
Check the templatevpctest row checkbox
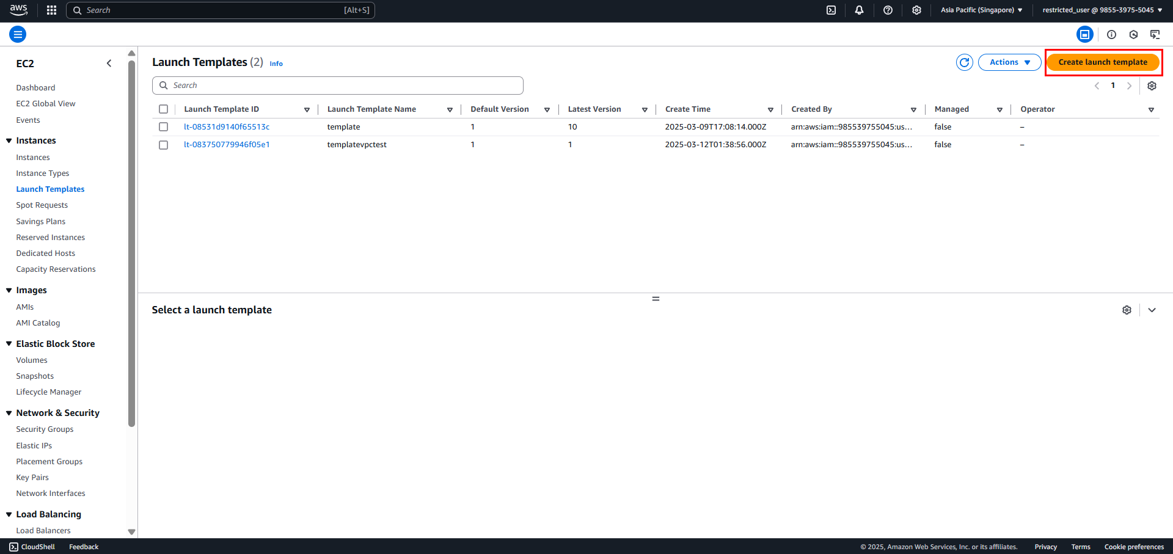point(163,145)
